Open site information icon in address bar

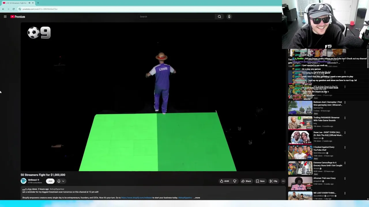tap(20, 9)
